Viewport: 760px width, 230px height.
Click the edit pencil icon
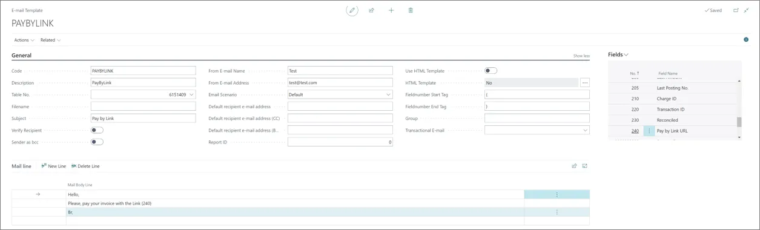coord(352,10)
